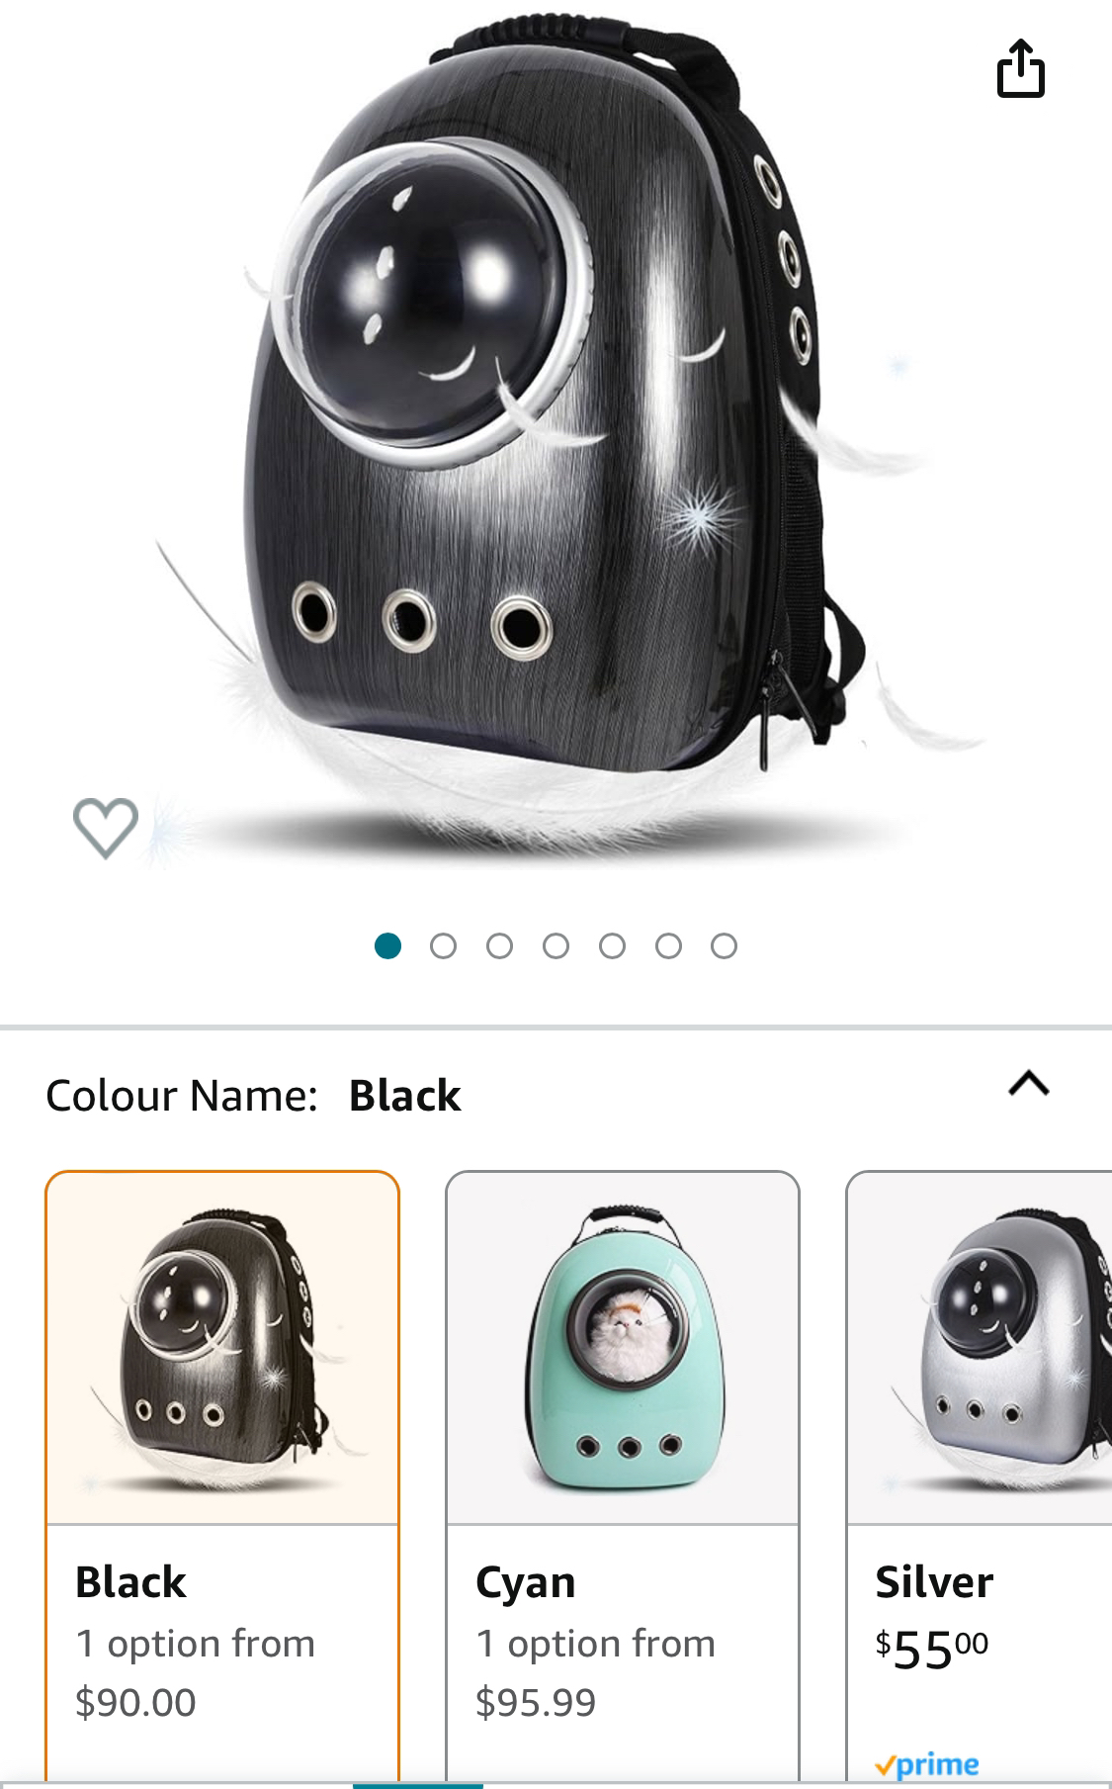Jump to the sixth carousel image dot

click(x=668, y=946)
